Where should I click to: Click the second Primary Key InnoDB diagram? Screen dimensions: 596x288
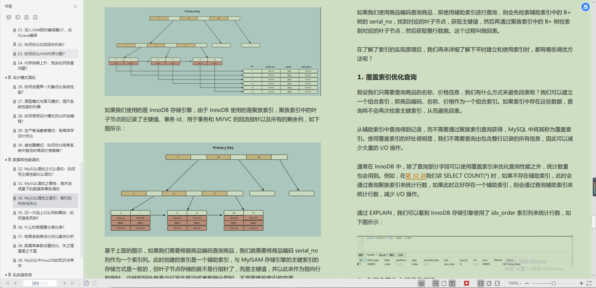pyautogui.click(x=213, y=189)
